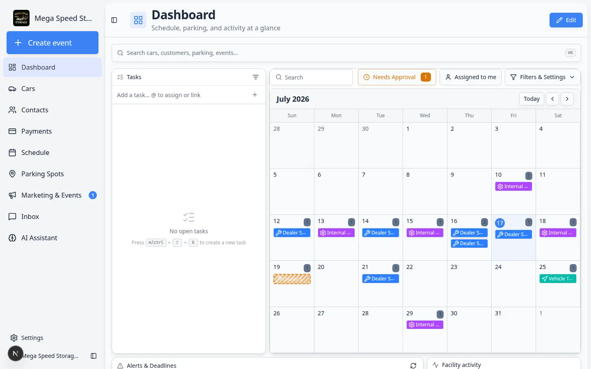Collapse sidebar using bottom panel icon

click(94, 356)
